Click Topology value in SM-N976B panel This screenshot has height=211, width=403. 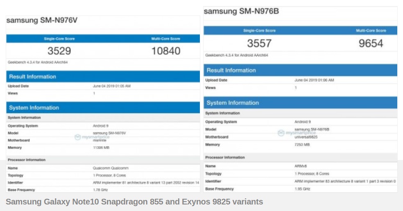[x=312, y=173]
